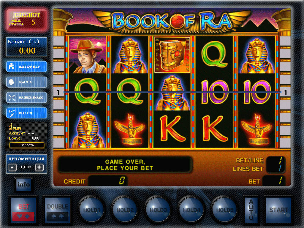Screen dimensions: 304x228
Task: Exit game using Выход button
Action: (26, 113)
